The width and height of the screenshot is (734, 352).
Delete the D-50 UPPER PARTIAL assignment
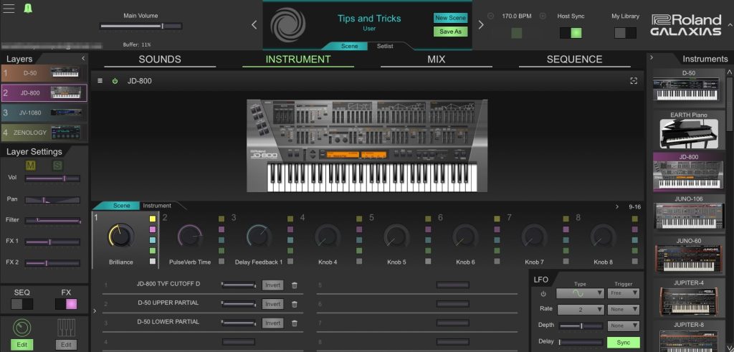point(295,304)
